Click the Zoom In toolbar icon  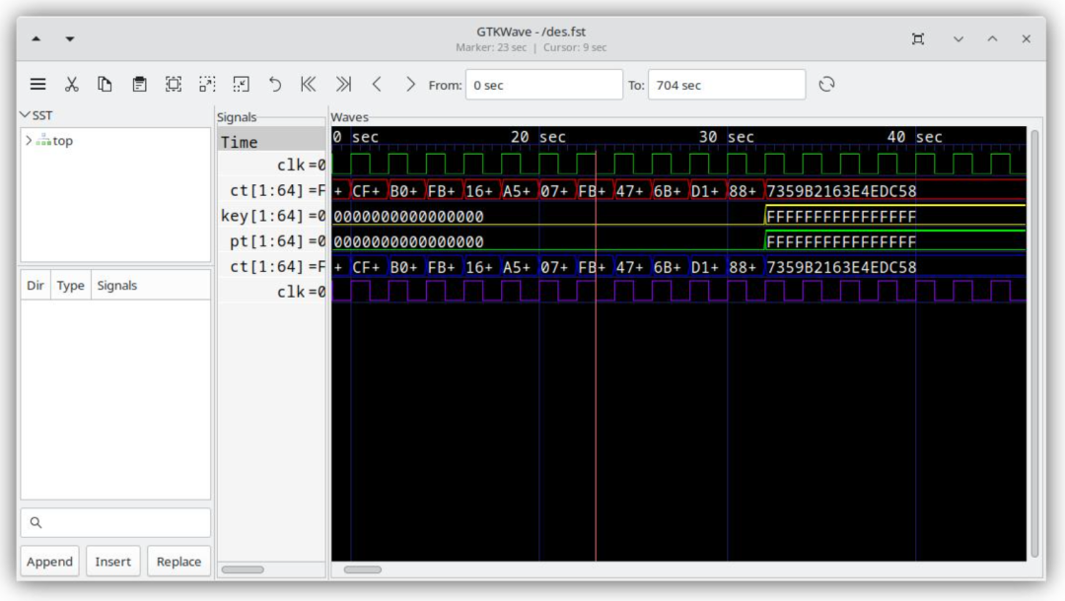[x=207, y=85]
